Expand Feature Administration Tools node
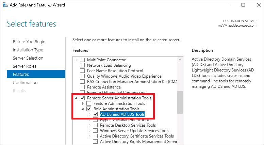This screenshot has height=145, width=264. click(x=83, y=103)
